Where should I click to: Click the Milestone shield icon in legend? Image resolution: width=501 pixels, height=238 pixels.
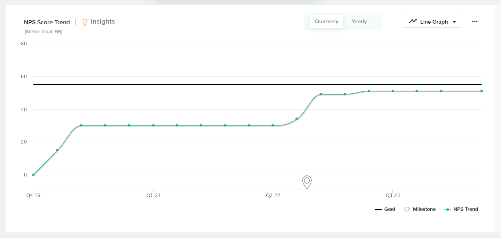click(x=407, y=210)
